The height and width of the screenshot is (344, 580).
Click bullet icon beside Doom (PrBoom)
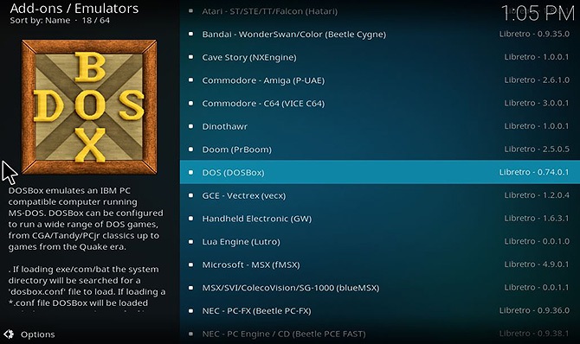(190, 150)
